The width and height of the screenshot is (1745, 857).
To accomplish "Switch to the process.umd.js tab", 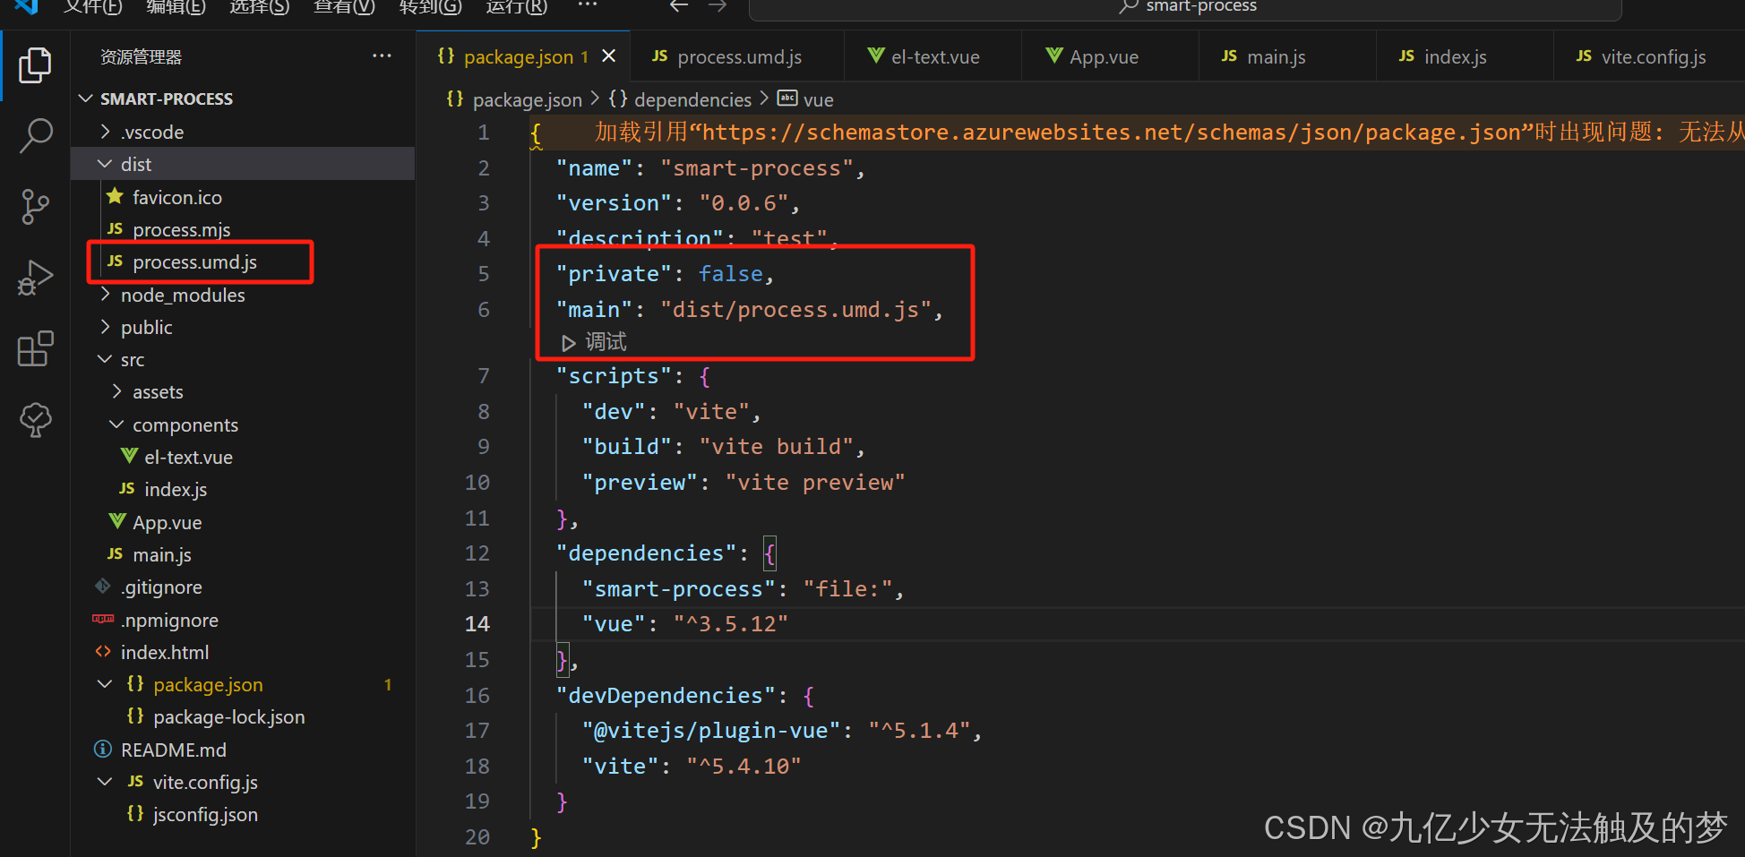I will click(737, 56).
